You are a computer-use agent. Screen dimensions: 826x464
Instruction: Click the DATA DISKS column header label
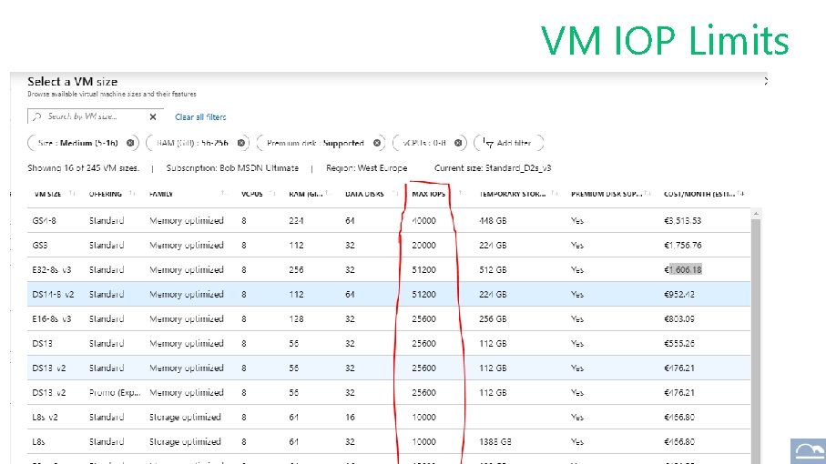[x=364, y=194]
